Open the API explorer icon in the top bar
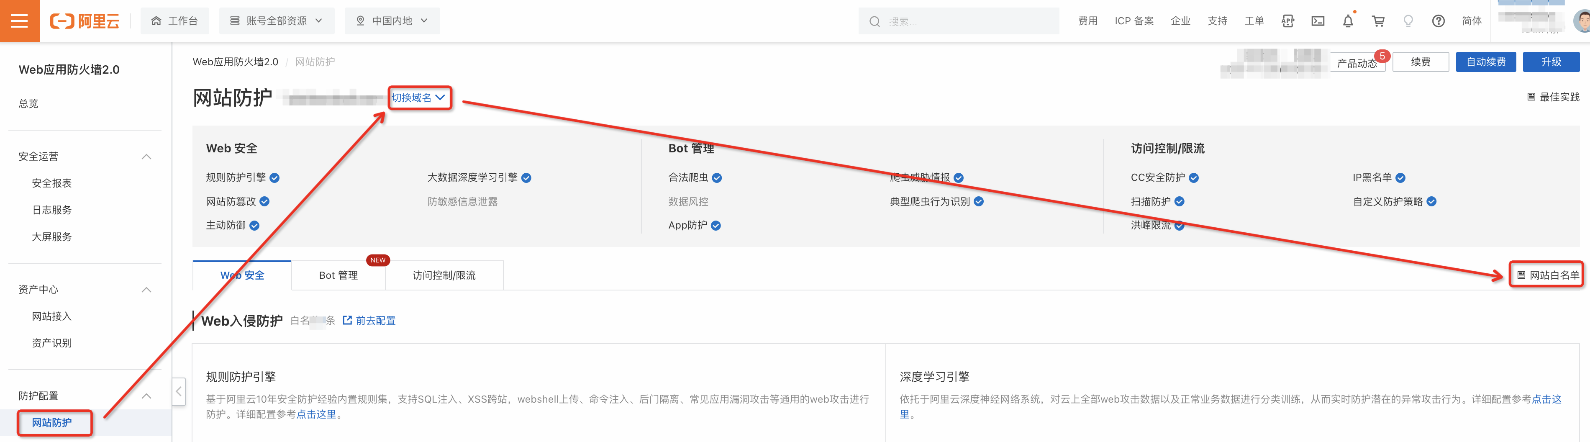Image resolution: width=1590 pixels, height=442 pixels. tap(1287, 21)
